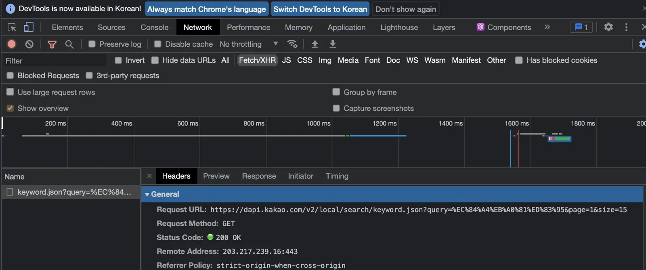Toggle the red filter funnel icon

[x=52, y=44]
